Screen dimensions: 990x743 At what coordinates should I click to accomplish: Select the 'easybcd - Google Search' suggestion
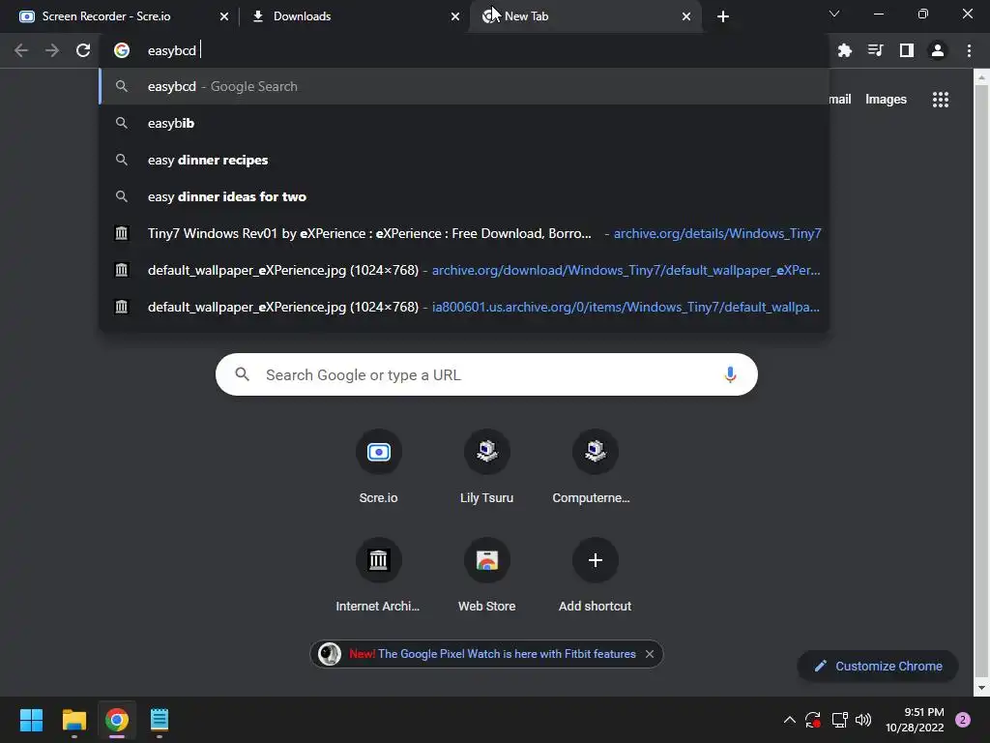[x=464, y=86]
